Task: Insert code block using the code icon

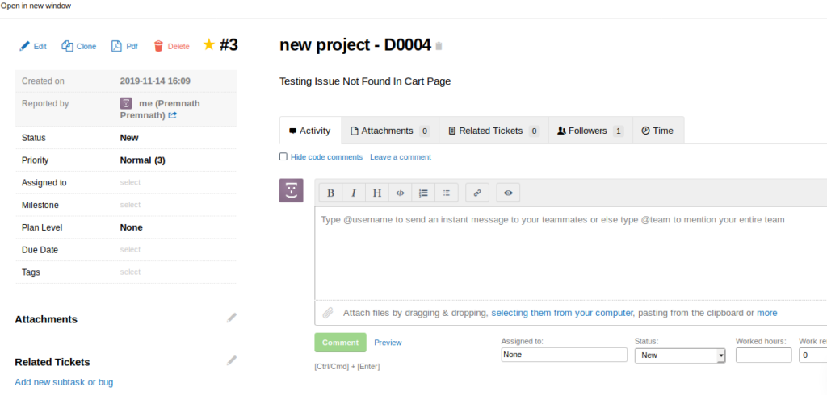Action: [400, 193]
